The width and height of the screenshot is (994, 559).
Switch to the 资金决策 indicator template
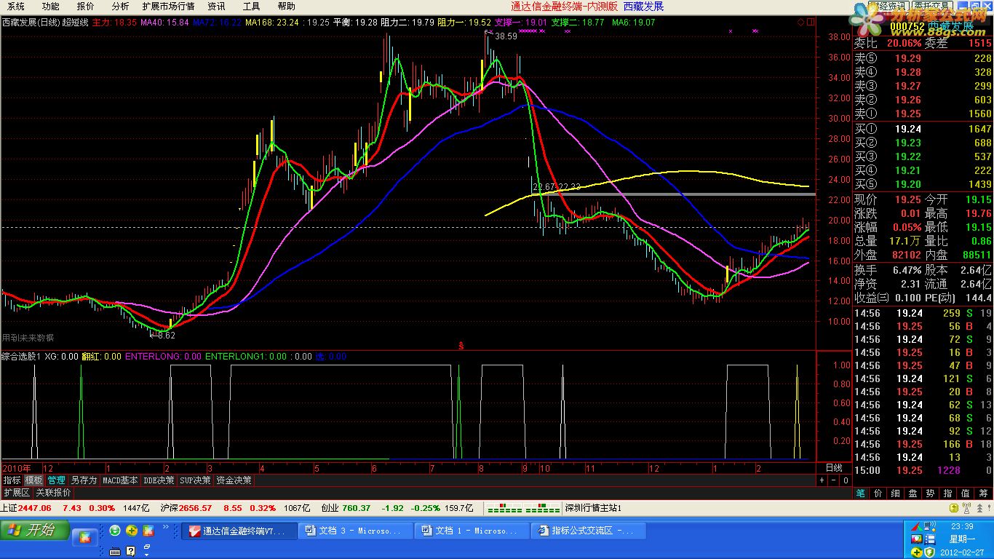pos(234,480)
